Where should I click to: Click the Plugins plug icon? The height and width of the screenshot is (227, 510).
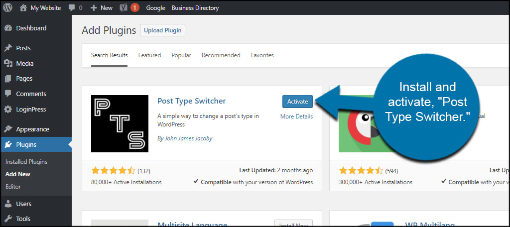coord(8,145)
